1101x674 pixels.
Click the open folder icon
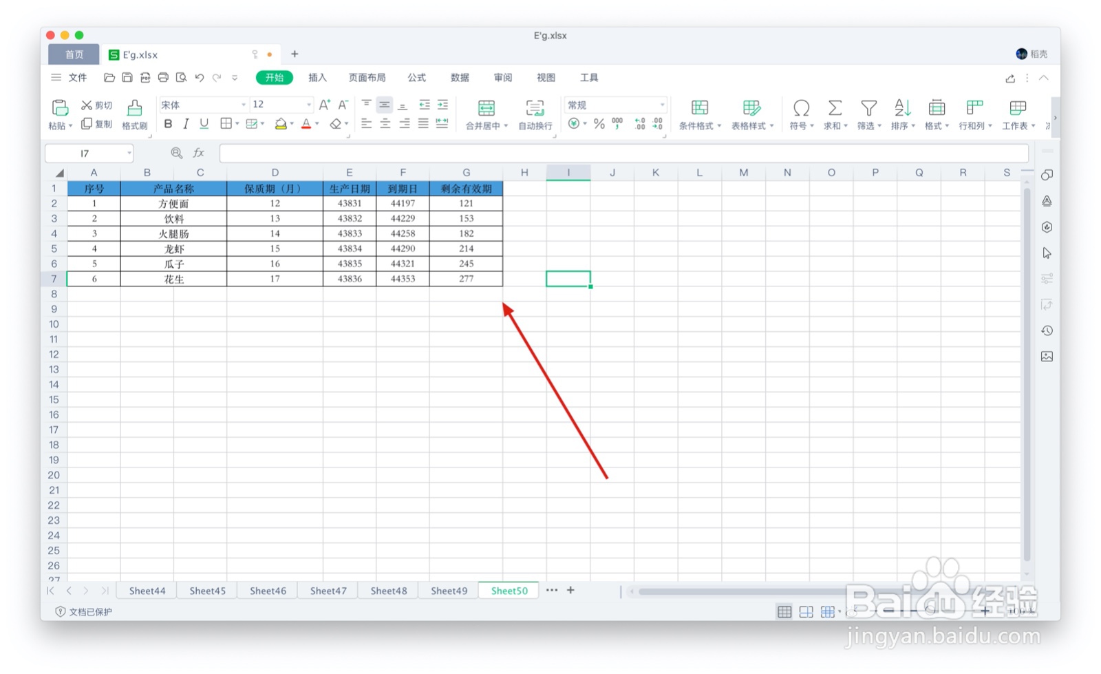point(109,78)
